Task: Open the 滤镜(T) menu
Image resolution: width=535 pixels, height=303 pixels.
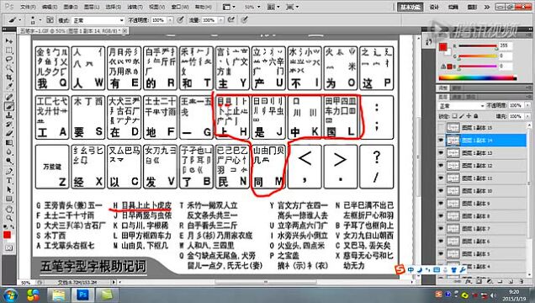Action: (x=135, y=7)
